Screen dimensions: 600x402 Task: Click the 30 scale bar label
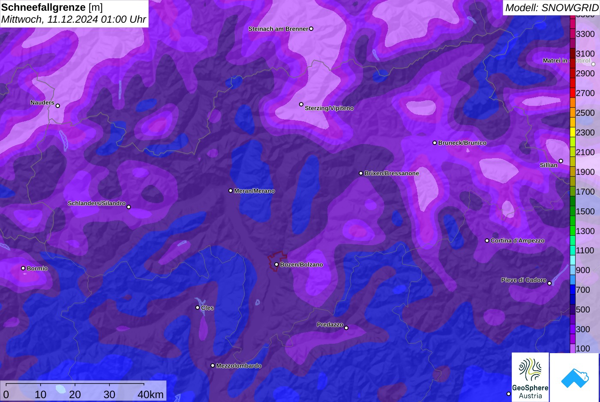click(109, 394)
